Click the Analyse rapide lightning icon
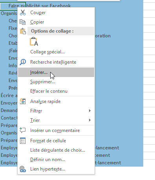Viewport: 155px width, 180px height. click(23, 101)
